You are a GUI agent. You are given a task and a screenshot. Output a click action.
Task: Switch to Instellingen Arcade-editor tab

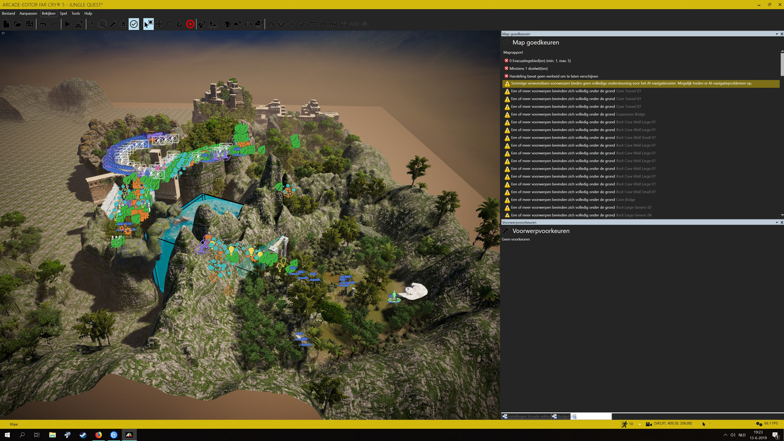(526, 416)
